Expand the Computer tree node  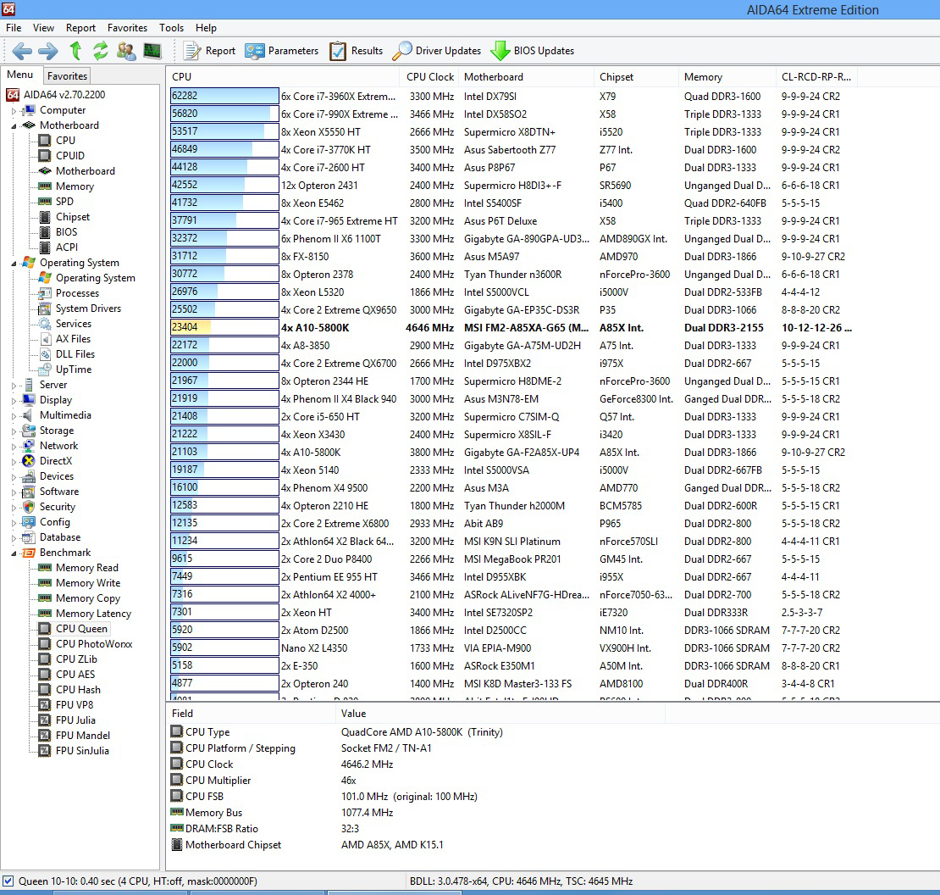coord(14,110)
